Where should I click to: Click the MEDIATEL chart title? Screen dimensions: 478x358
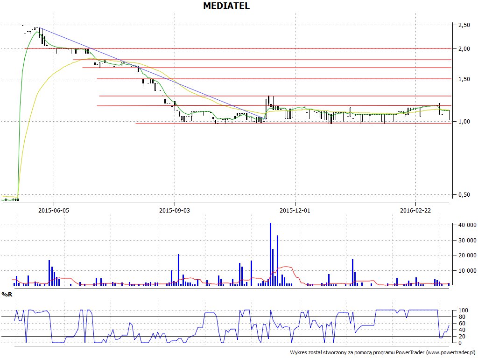(226, 6)
